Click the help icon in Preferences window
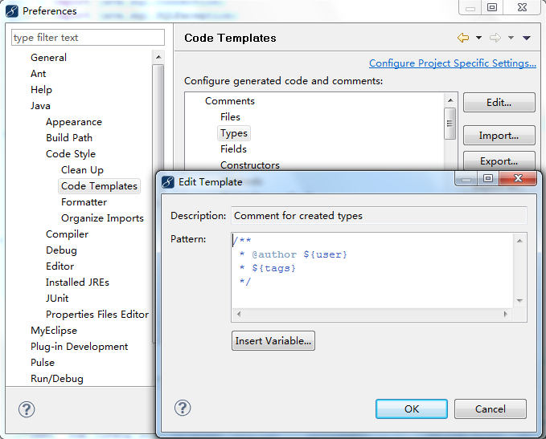The height and width of the screenshot is (439, 546). [27, 409]
